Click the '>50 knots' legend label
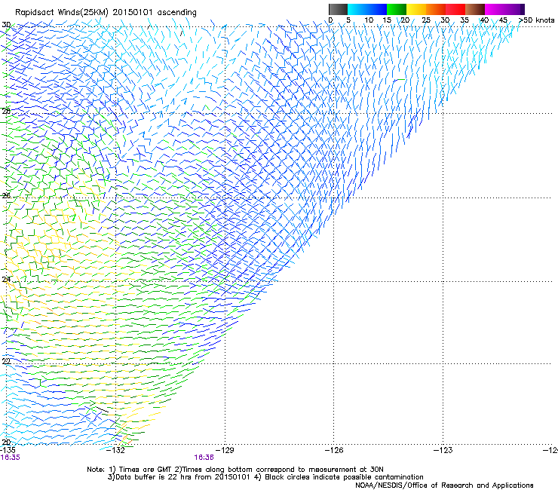This screenshot has width=558, height=490. click(x=536, y=20)
